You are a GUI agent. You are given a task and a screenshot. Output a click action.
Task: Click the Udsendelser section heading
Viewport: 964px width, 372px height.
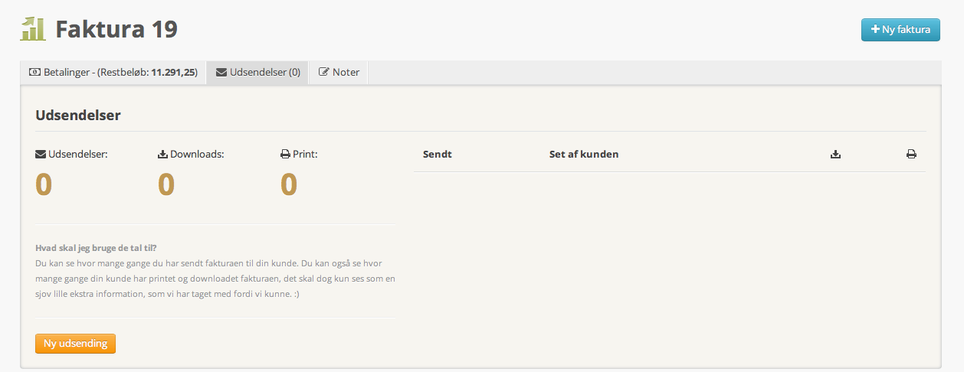(78, 116)
